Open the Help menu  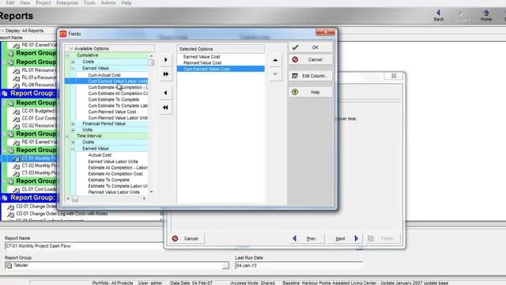(126, 3)
